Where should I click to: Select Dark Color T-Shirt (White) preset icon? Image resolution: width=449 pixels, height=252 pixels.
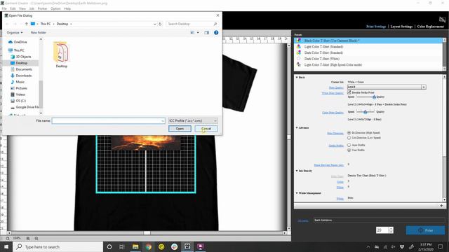coord(299,59)
